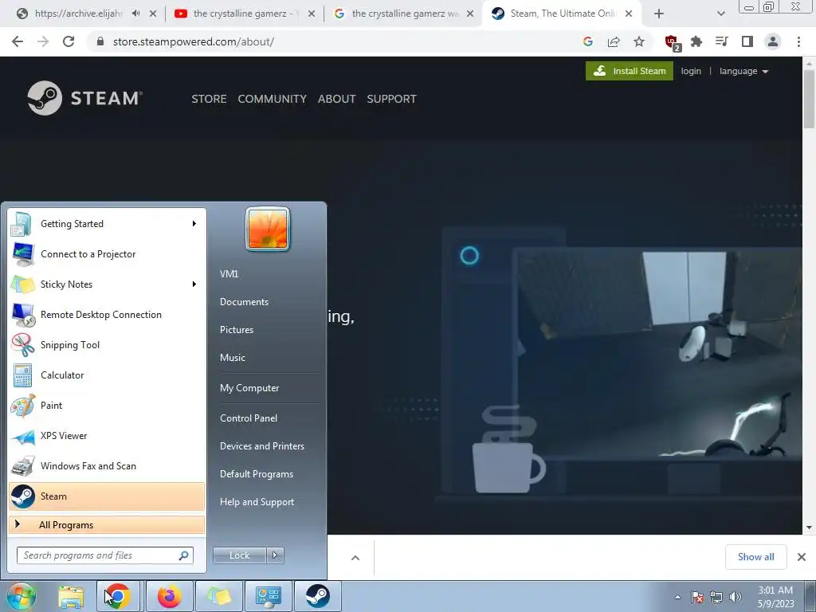Expand All Programs list
The height and width of the screenshot is (612, 816).
[x=107, y=524]
